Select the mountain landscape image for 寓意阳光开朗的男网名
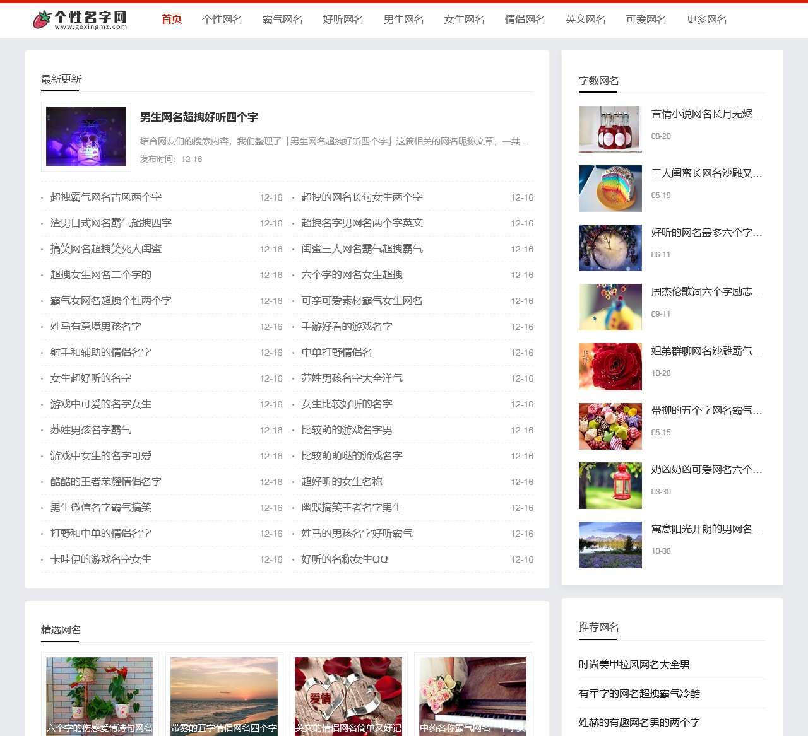Screen dimensions: 808x736 pyautogui.click(x=610, y=544)
